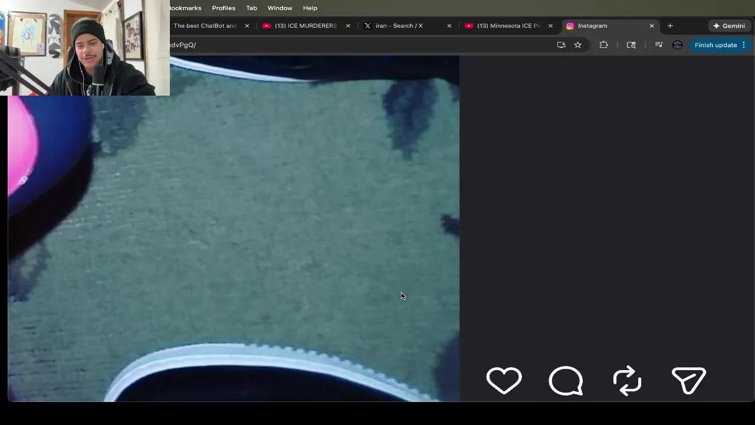755x425 pixels.
Task: Close the 'The best ChatBot and' tab
Action: 247,26
